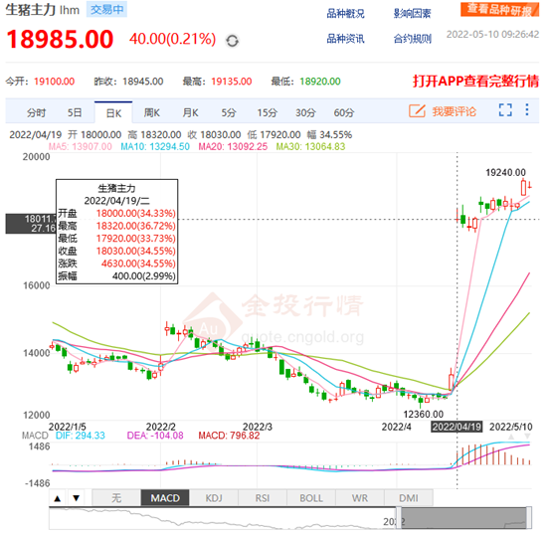Image resolution: width=551 pixels, height=533 pixels.
Task: Click the 我要评论 text link
Action: click(x=454, y=111)
